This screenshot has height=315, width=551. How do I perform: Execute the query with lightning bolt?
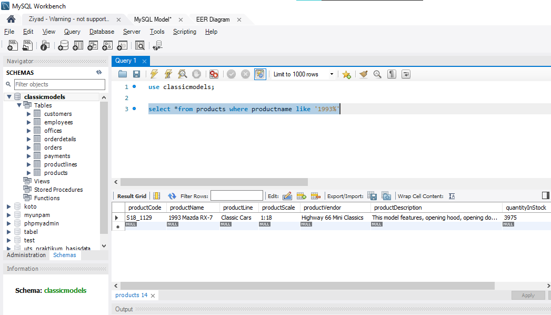pos(154,74)
